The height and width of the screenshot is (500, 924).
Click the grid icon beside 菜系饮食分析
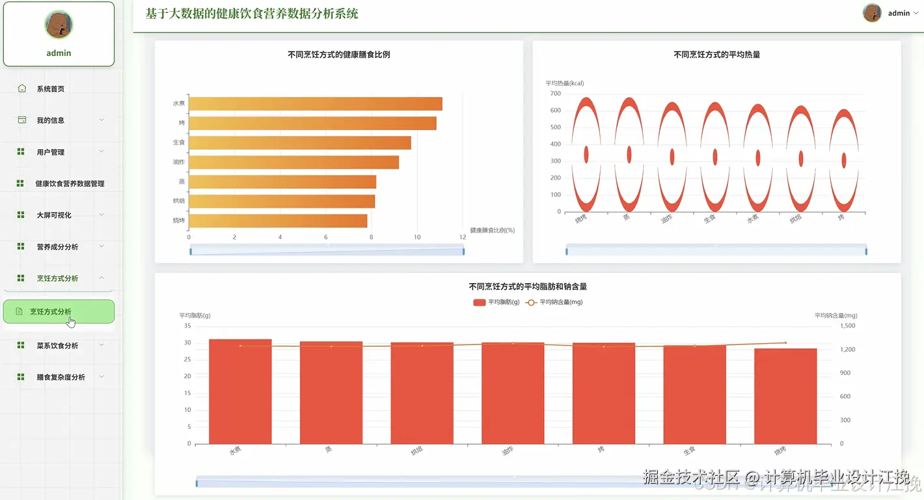(x=21, y=346)
